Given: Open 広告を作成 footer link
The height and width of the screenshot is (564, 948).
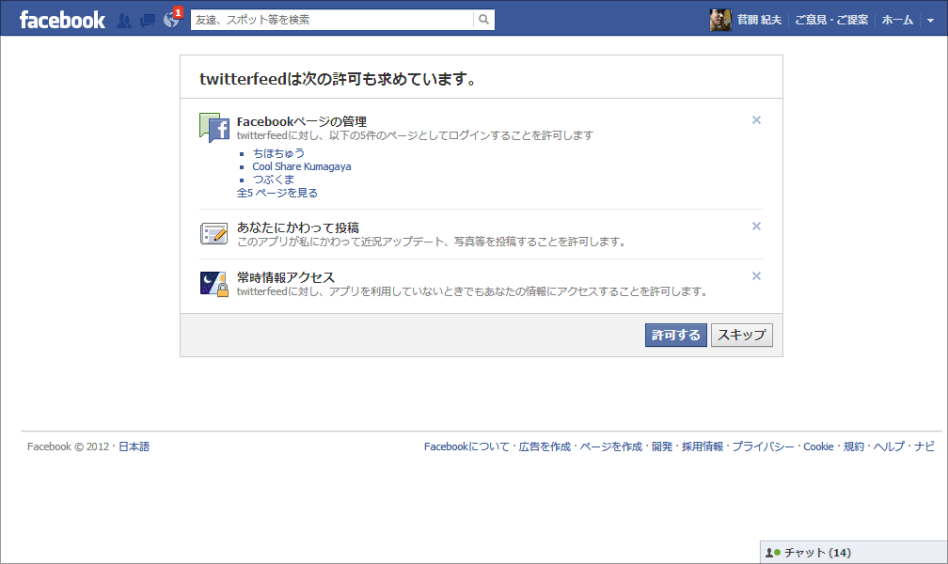Looking at the screenshot, I should [x=545, y=446].
